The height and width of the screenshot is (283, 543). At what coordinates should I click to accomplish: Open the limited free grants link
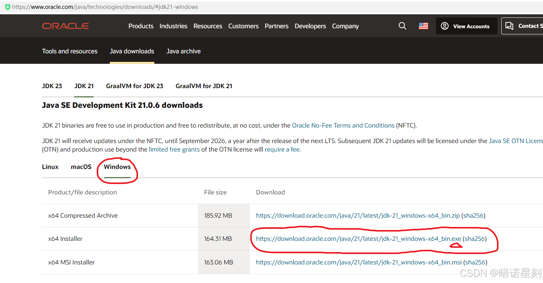click(174, 149)
